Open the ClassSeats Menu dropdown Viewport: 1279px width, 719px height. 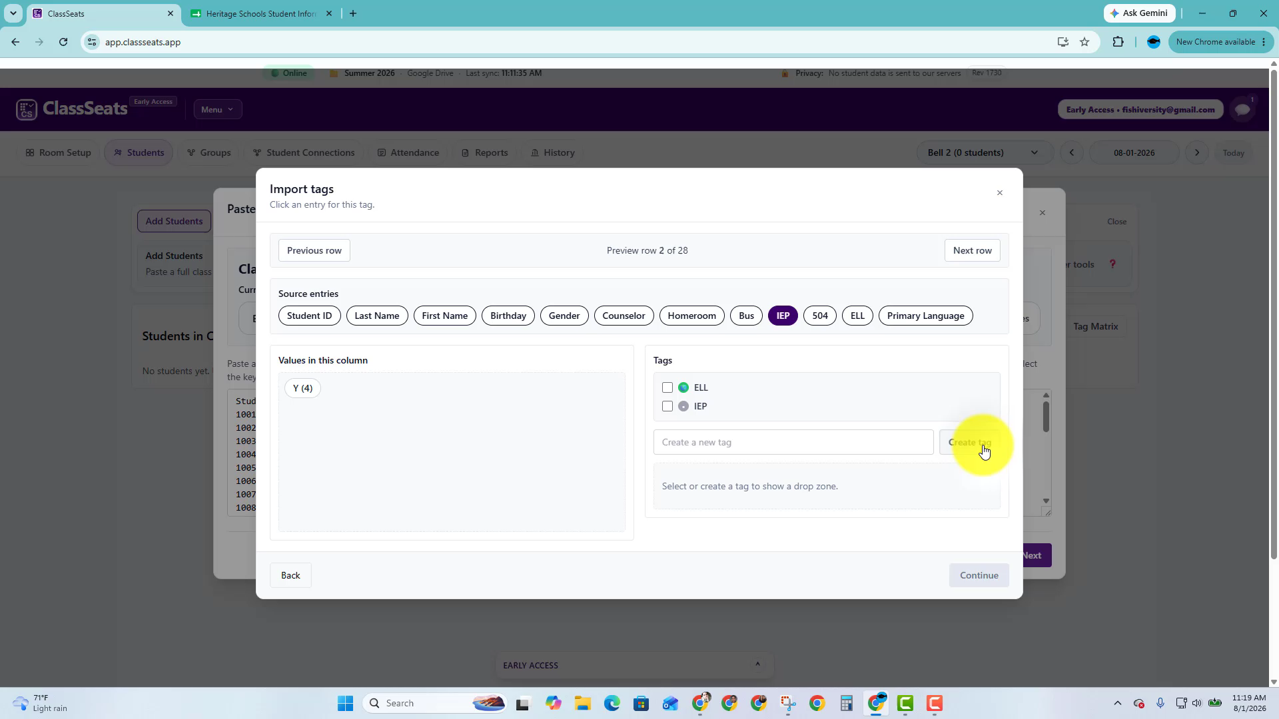coord(218,109)
